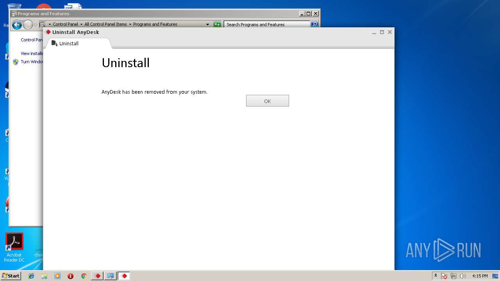500x281 pixels.
Task: Launch Google Chrome from taskbar
Action: 84,276
